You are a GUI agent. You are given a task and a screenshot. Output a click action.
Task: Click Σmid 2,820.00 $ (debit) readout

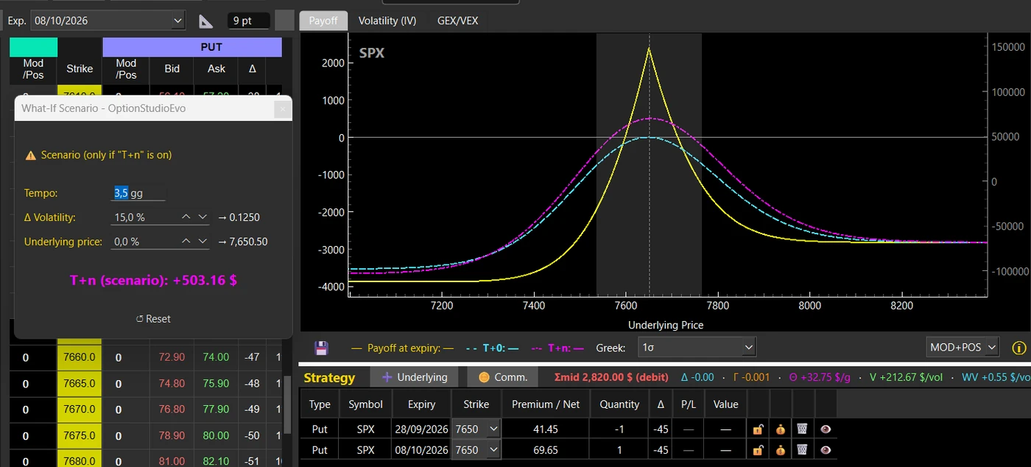[611, 377]
